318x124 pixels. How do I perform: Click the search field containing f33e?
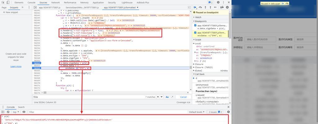tap(88, 97)
